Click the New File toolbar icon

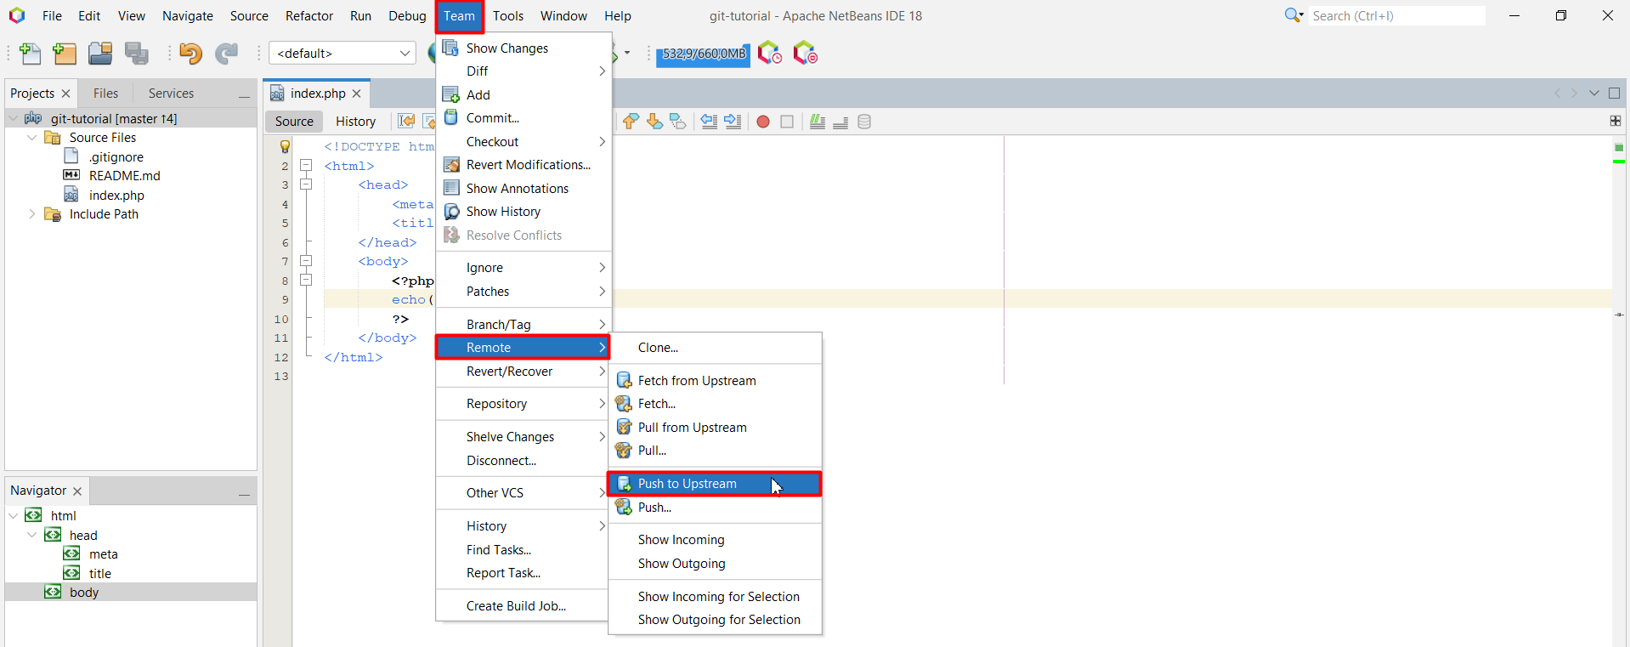(30, 54)
